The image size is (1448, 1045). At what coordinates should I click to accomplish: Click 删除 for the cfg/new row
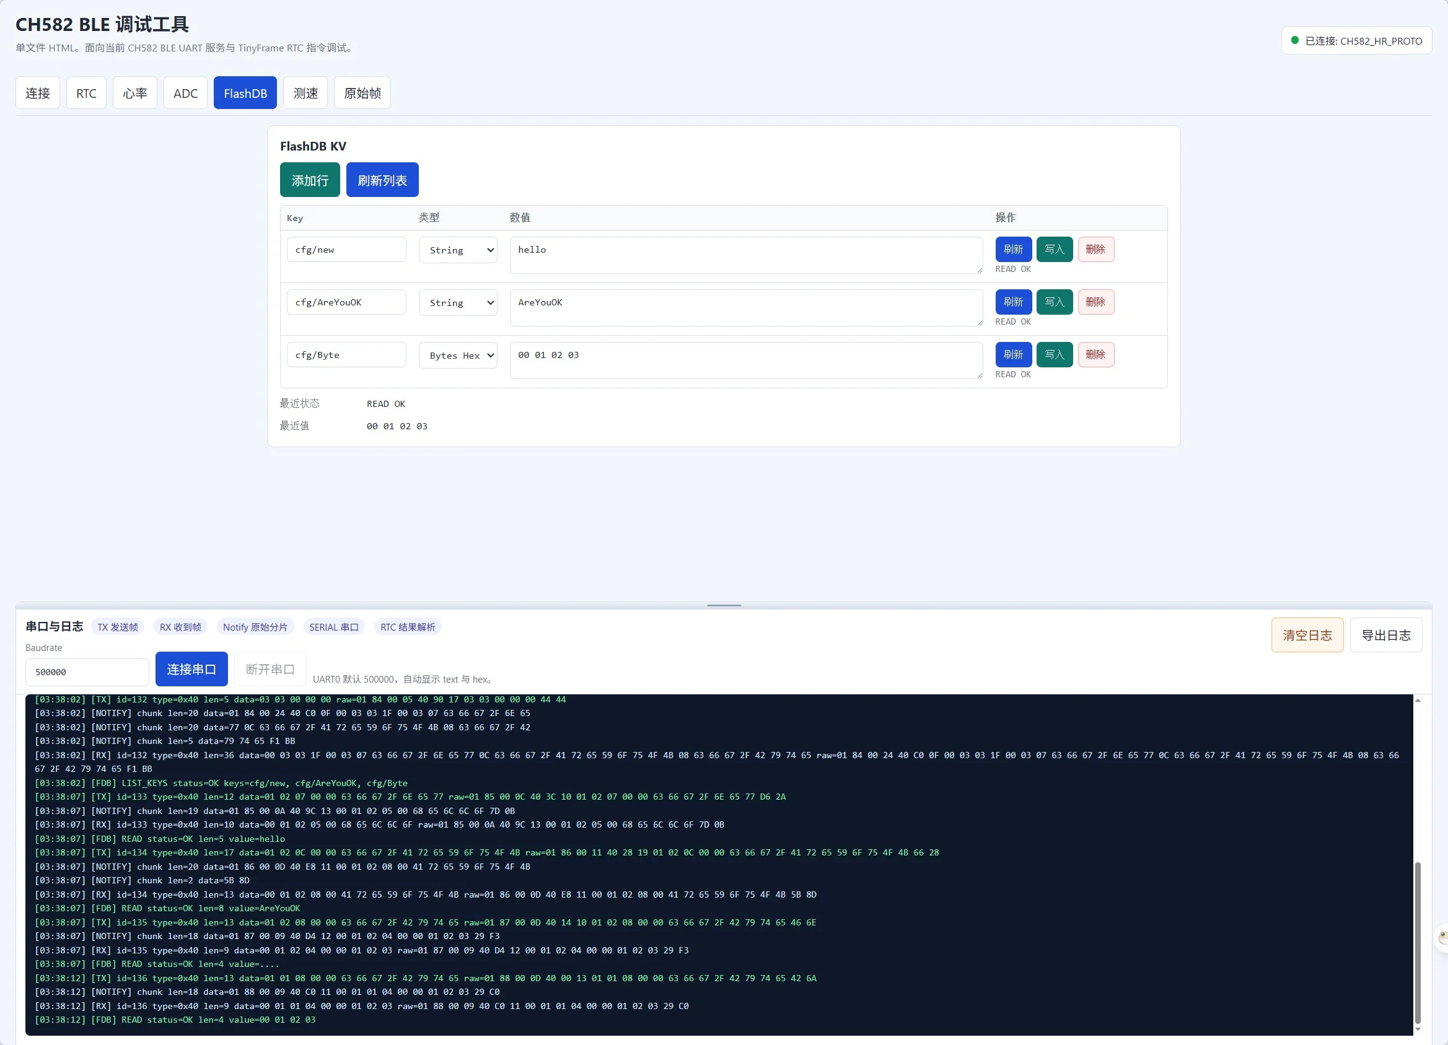(1095, 250)
